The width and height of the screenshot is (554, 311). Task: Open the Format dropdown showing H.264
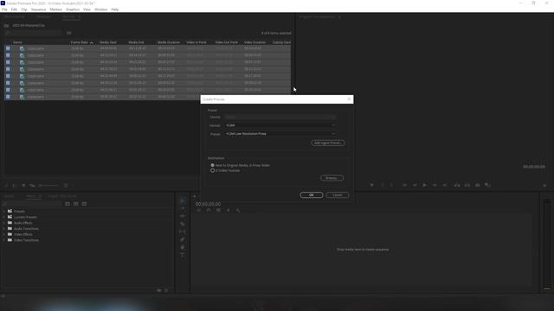[x=280, y=125]
